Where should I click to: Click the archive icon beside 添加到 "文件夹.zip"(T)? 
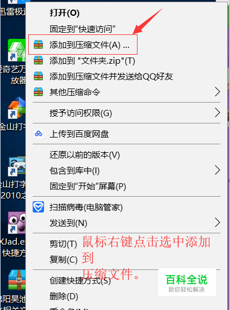pyautogui.click(x=38, y=60)
